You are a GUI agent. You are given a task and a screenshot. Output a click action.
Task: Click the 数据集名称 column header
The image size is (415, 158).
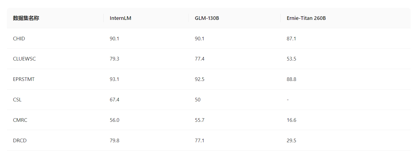[26, 18]
